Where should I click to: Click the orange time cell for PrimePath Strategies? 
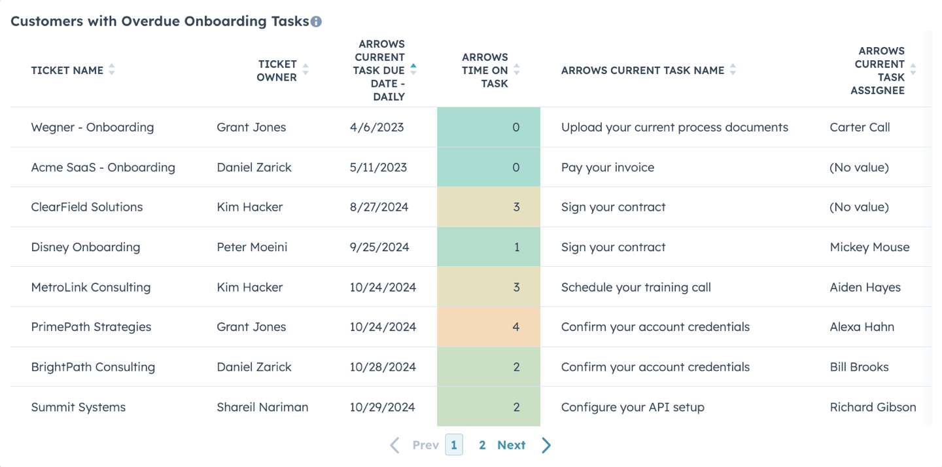(489, 327)
